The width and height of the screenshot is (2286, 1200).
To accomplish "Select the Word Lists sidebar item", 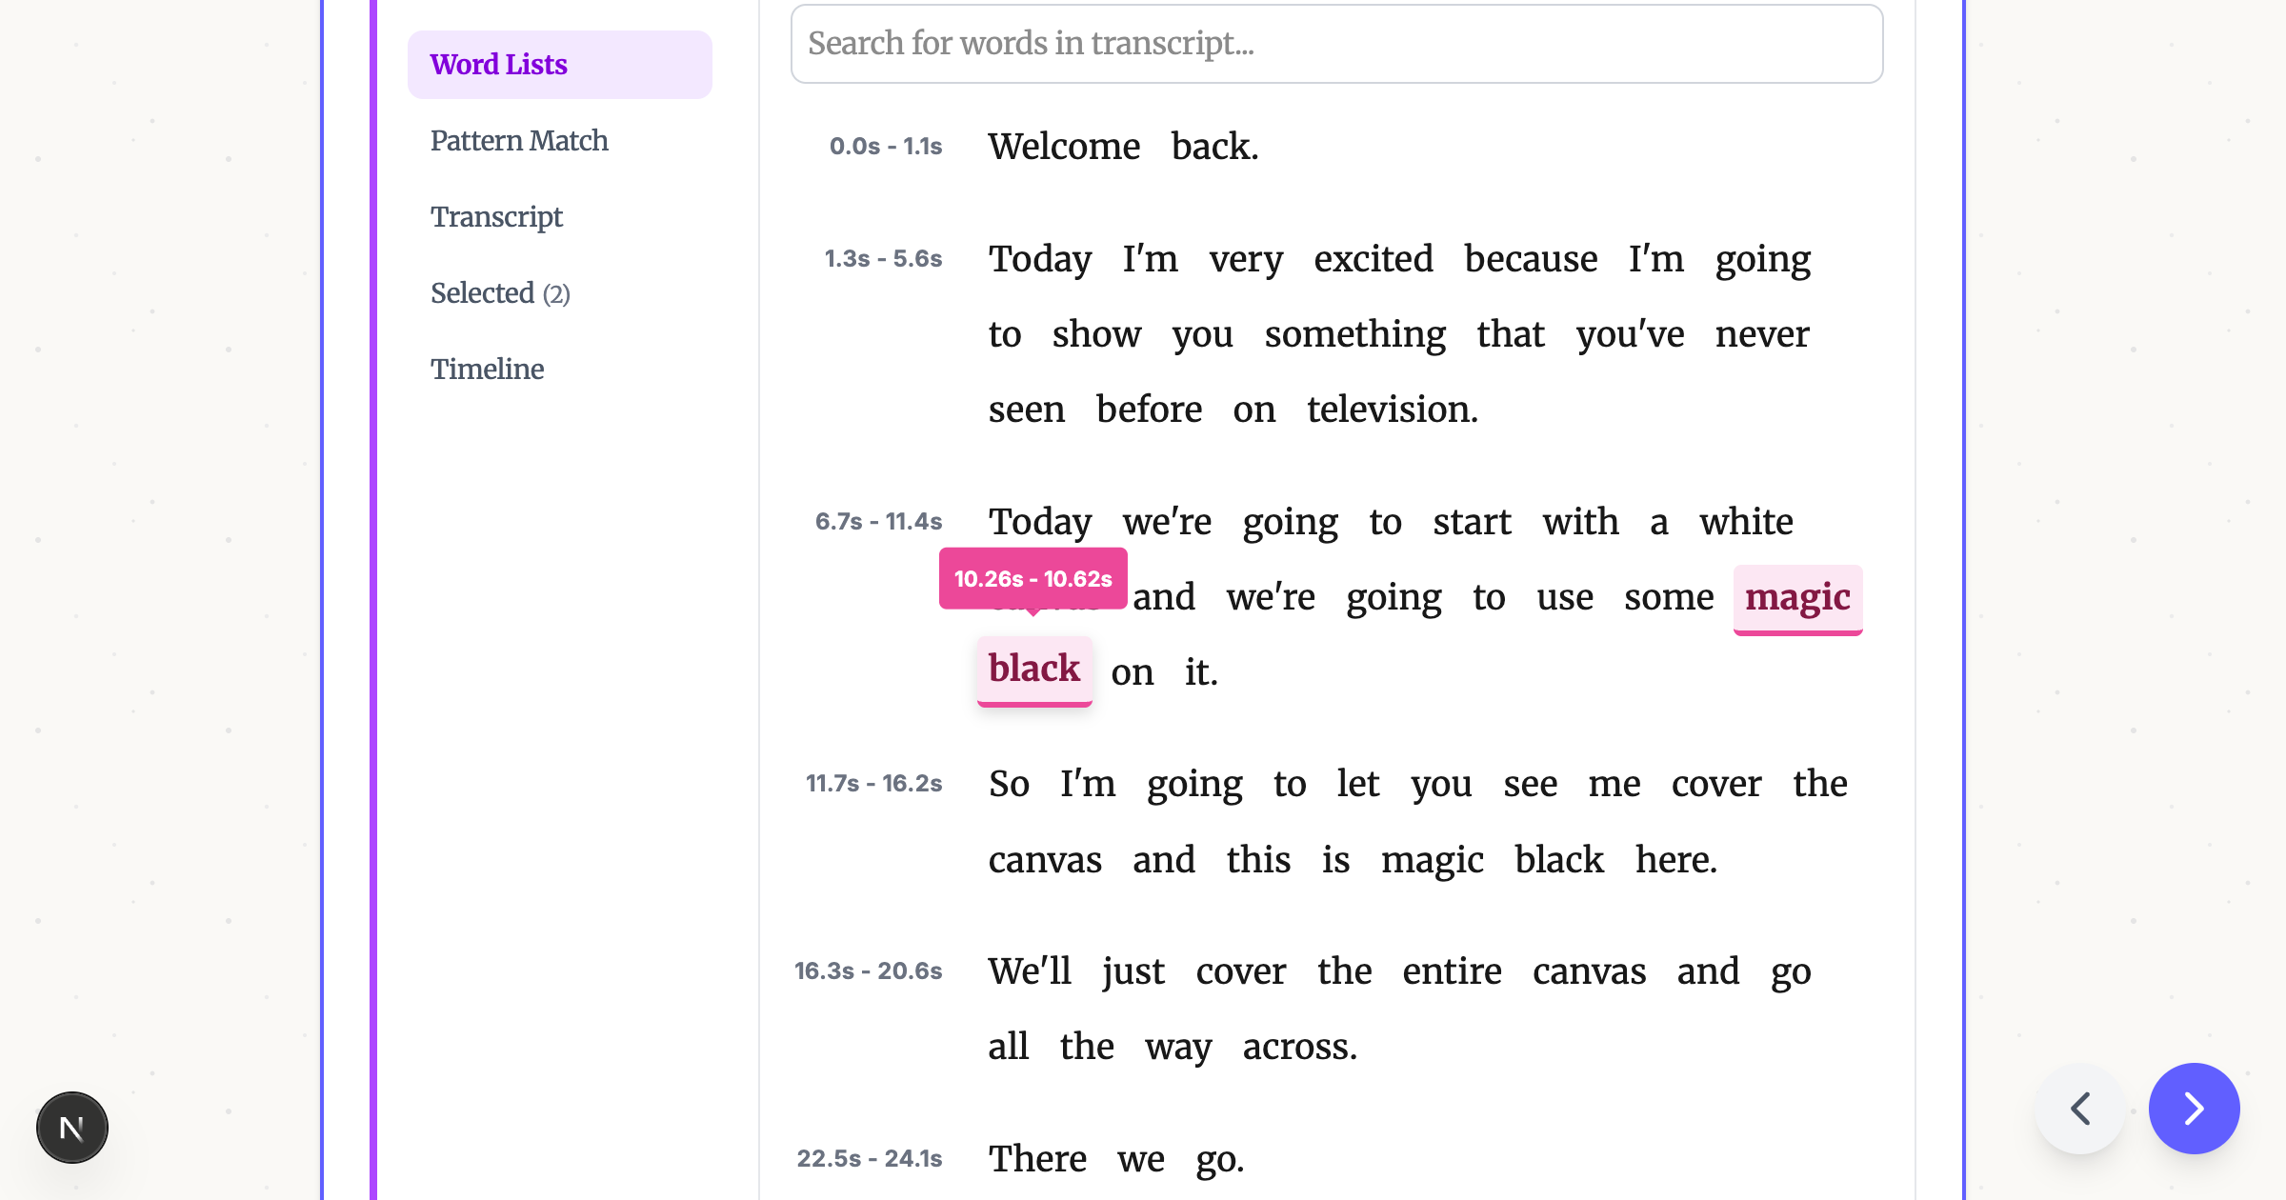I will [498, 64].
